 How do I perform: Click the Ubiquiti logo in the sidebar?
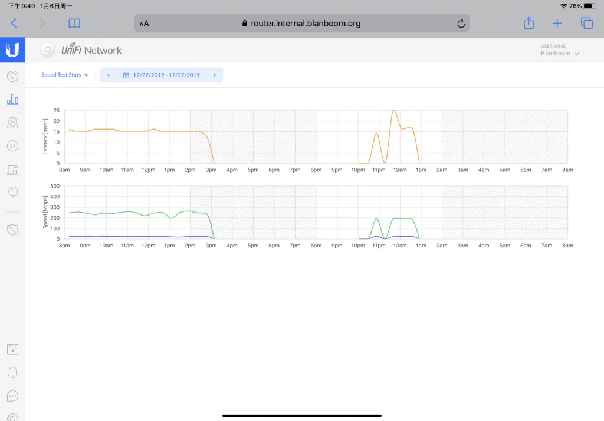click(12, 49)
